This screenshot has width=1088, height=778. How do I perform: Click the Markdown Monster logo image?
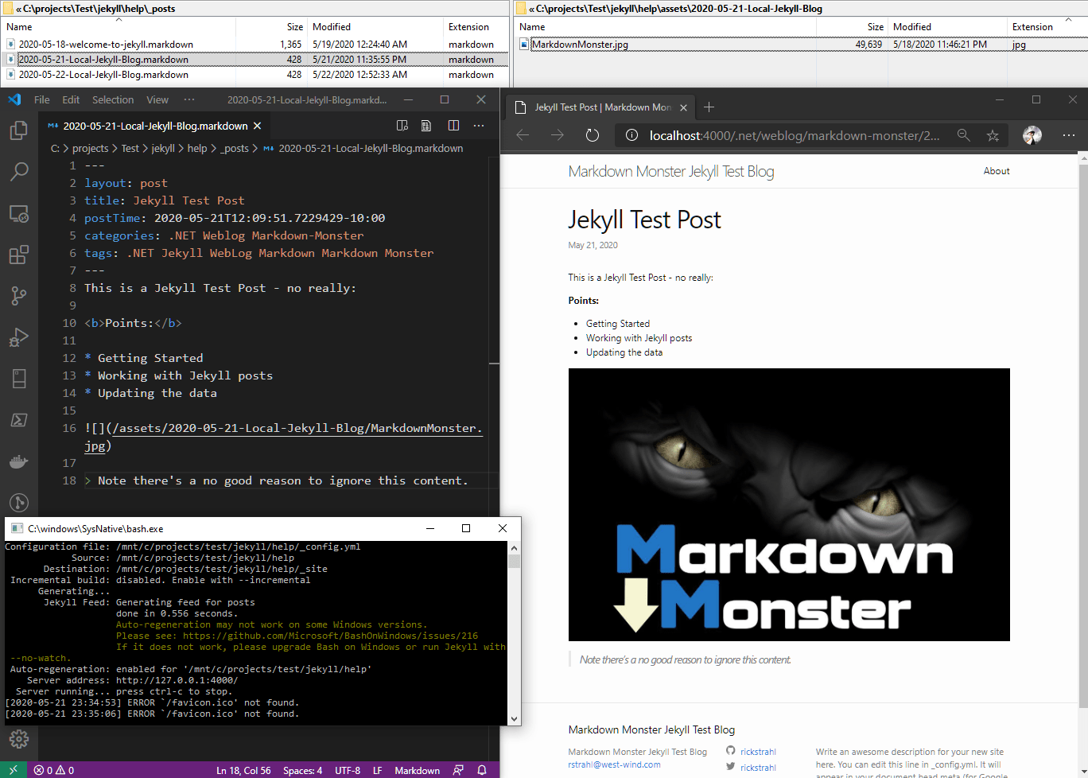point(789,504)
